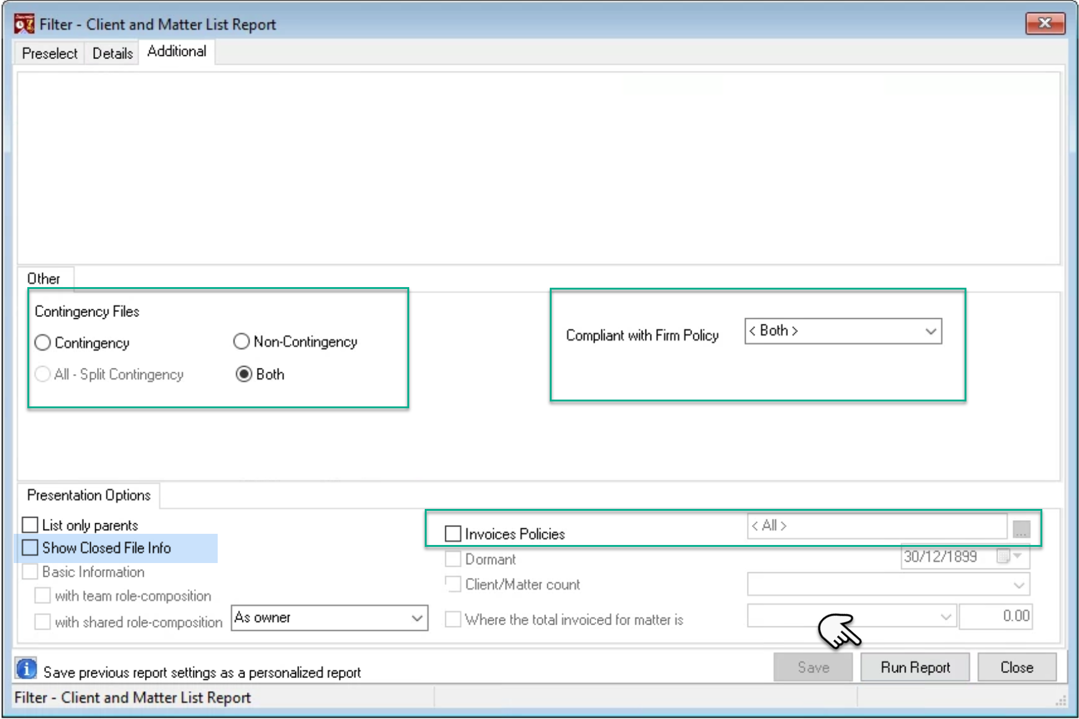Check the Invoices Policies checkbox
The image size is (1079, 719).
pyautogui.click(x=453, y=533)
